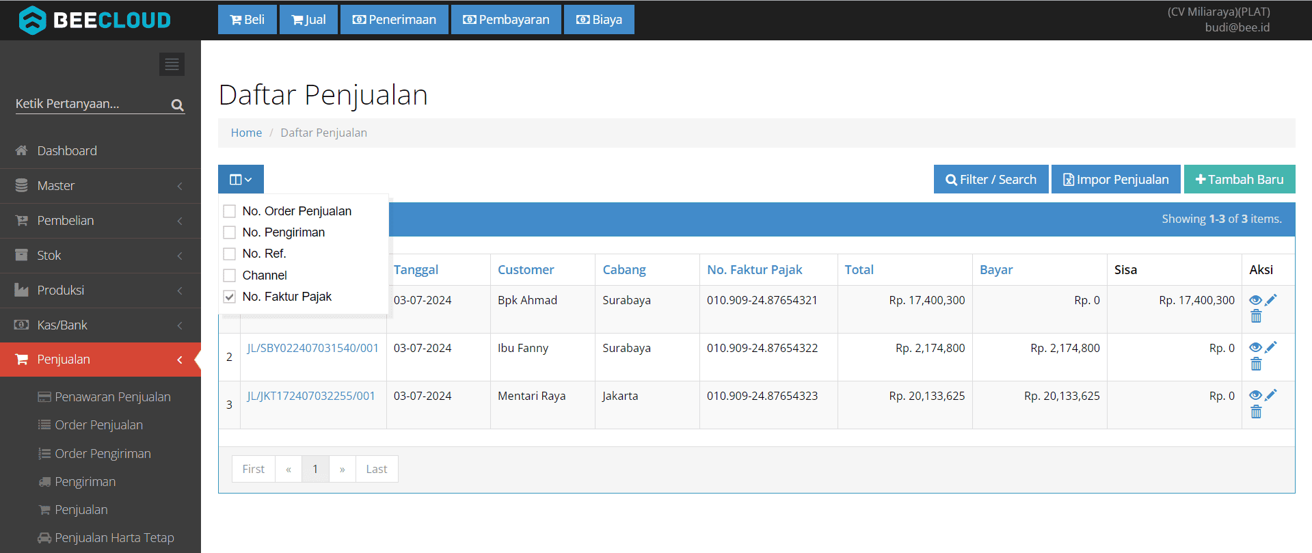Click the Pembayaran shortcut button
Viewport: 1312px width, 553px height.
506,20
